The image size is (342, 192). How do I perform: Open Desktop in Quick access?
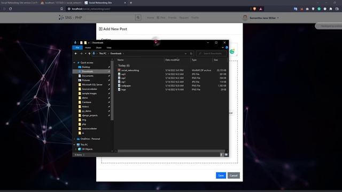86,67
